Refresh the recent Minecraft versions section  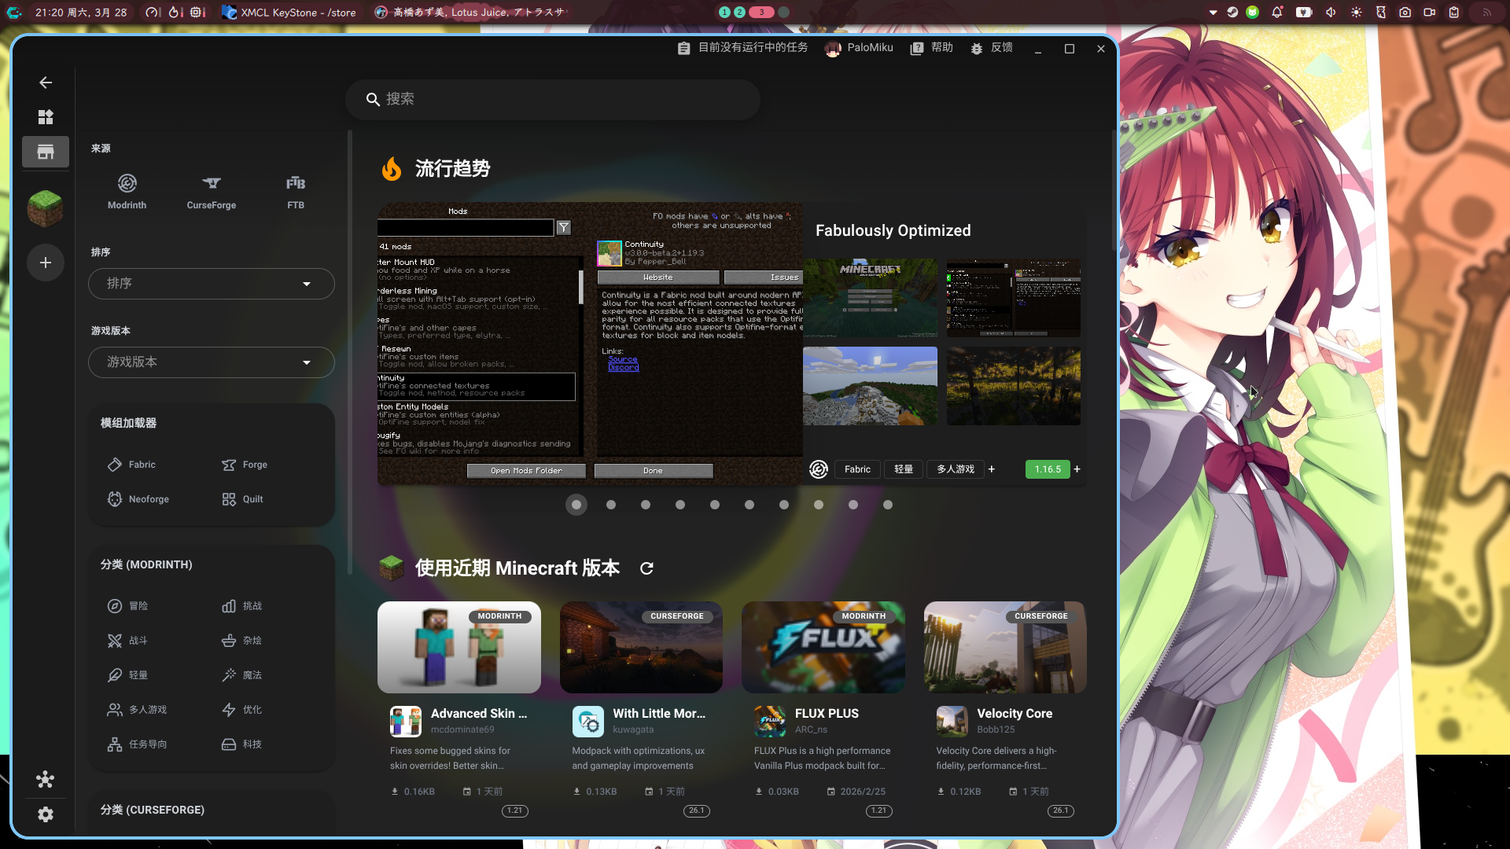646,568
